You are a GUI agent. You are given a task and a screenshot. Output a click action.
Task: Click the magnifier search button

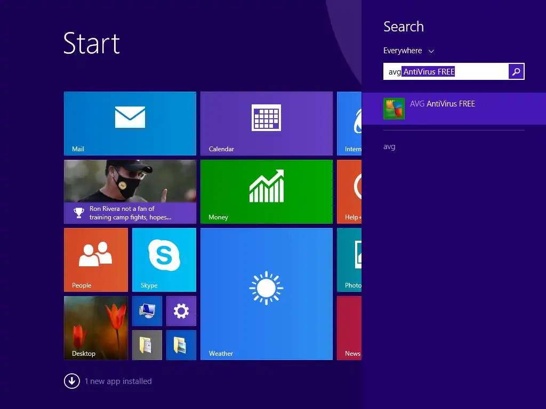pyautogui.click(x=516, y=71)
